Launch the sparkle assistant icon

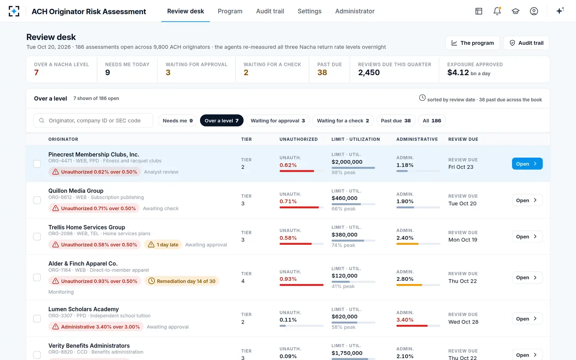[560, 11]
